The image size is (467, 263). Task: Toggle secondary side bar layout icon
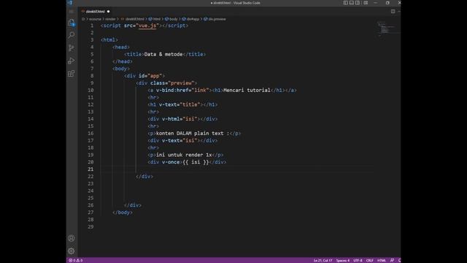[x=358, y=3]
